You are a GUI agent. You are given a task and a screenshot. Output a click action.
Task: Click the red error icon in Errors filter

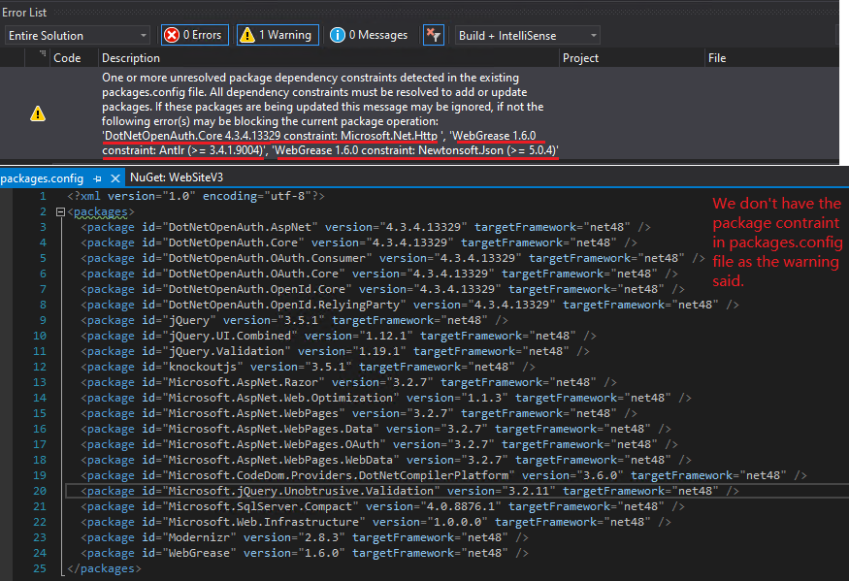point(172,35)
